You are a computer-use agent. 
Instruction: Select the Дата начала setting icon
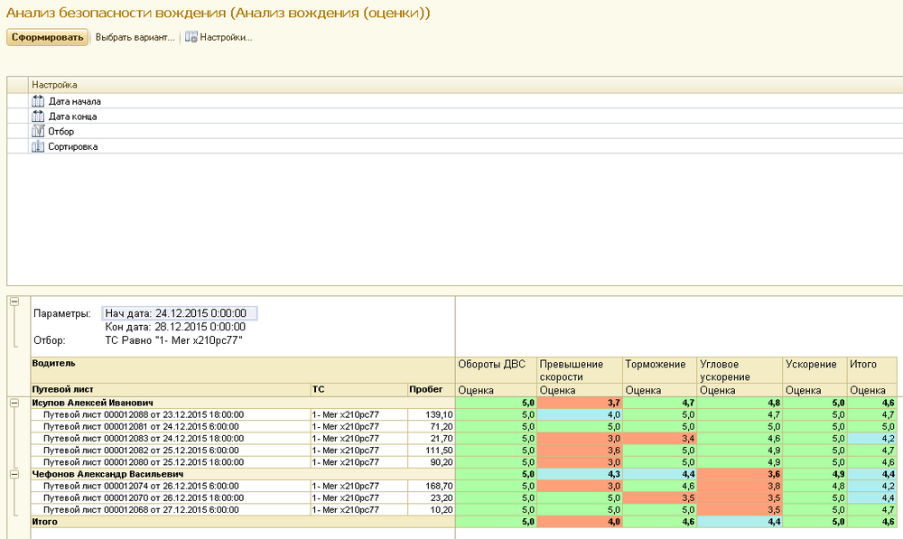(38, 101)
